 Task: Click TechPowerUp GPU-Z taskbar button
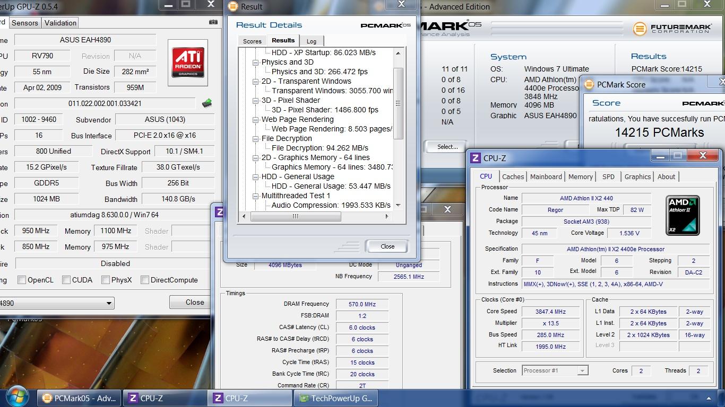[336, 399]
